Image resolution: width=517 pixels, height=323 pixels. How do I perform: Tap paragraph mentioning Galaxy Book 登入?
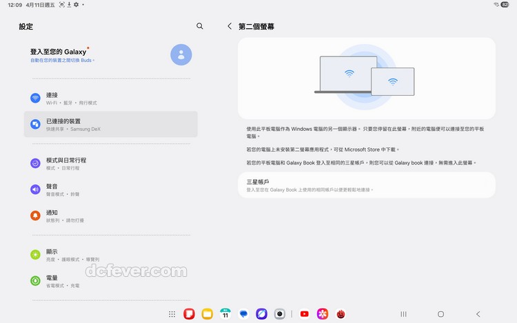(x=361, y=163)
